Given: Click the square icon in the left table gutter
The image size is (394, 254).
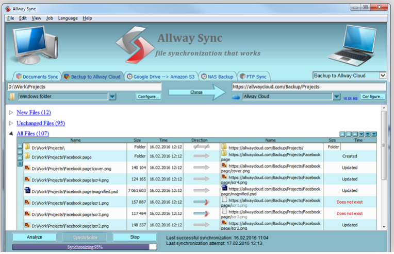Looking at the screenshot, I should click(x=20, y=164).
